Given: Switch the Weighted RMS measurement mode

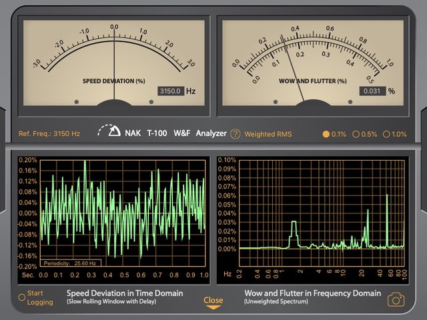Looking at the screenshot, I should pyautogui.click(x=268, y=134).
